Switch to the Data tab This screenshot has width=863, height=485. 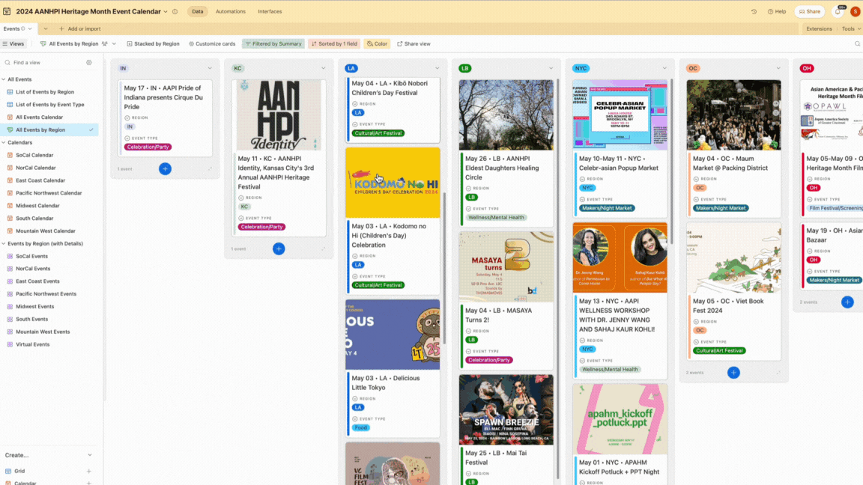[198, 11]
